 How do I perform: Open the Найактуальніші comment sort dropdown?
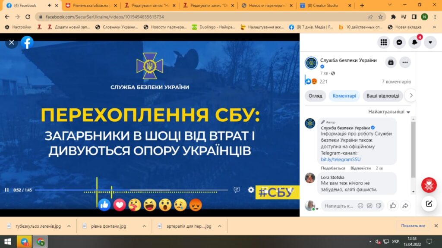[x=389, y=112]
